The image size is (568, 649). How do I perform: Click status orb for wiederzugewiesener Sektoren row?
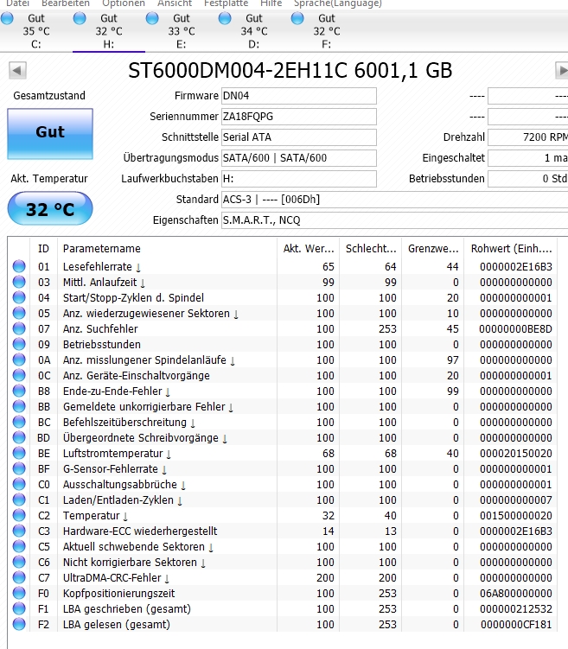[19, 313]
